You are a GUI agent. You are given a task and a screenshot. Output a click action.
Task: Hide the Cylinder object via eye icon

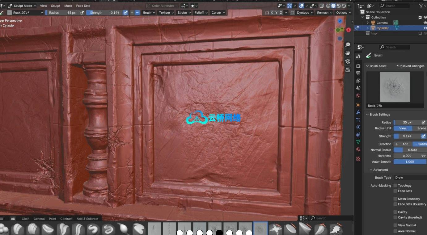pos(425,28)
